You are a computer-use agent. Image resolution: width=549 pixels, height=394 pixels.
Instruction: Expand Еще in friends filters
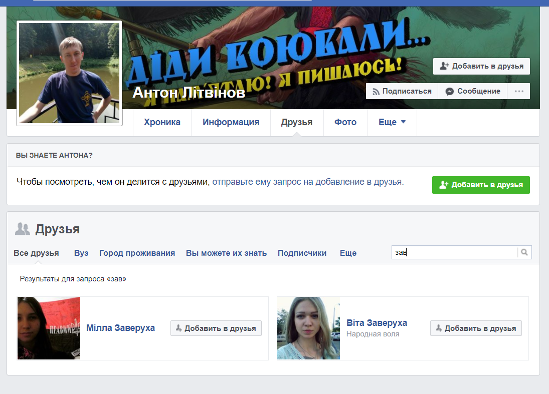[x=348, y=253]
